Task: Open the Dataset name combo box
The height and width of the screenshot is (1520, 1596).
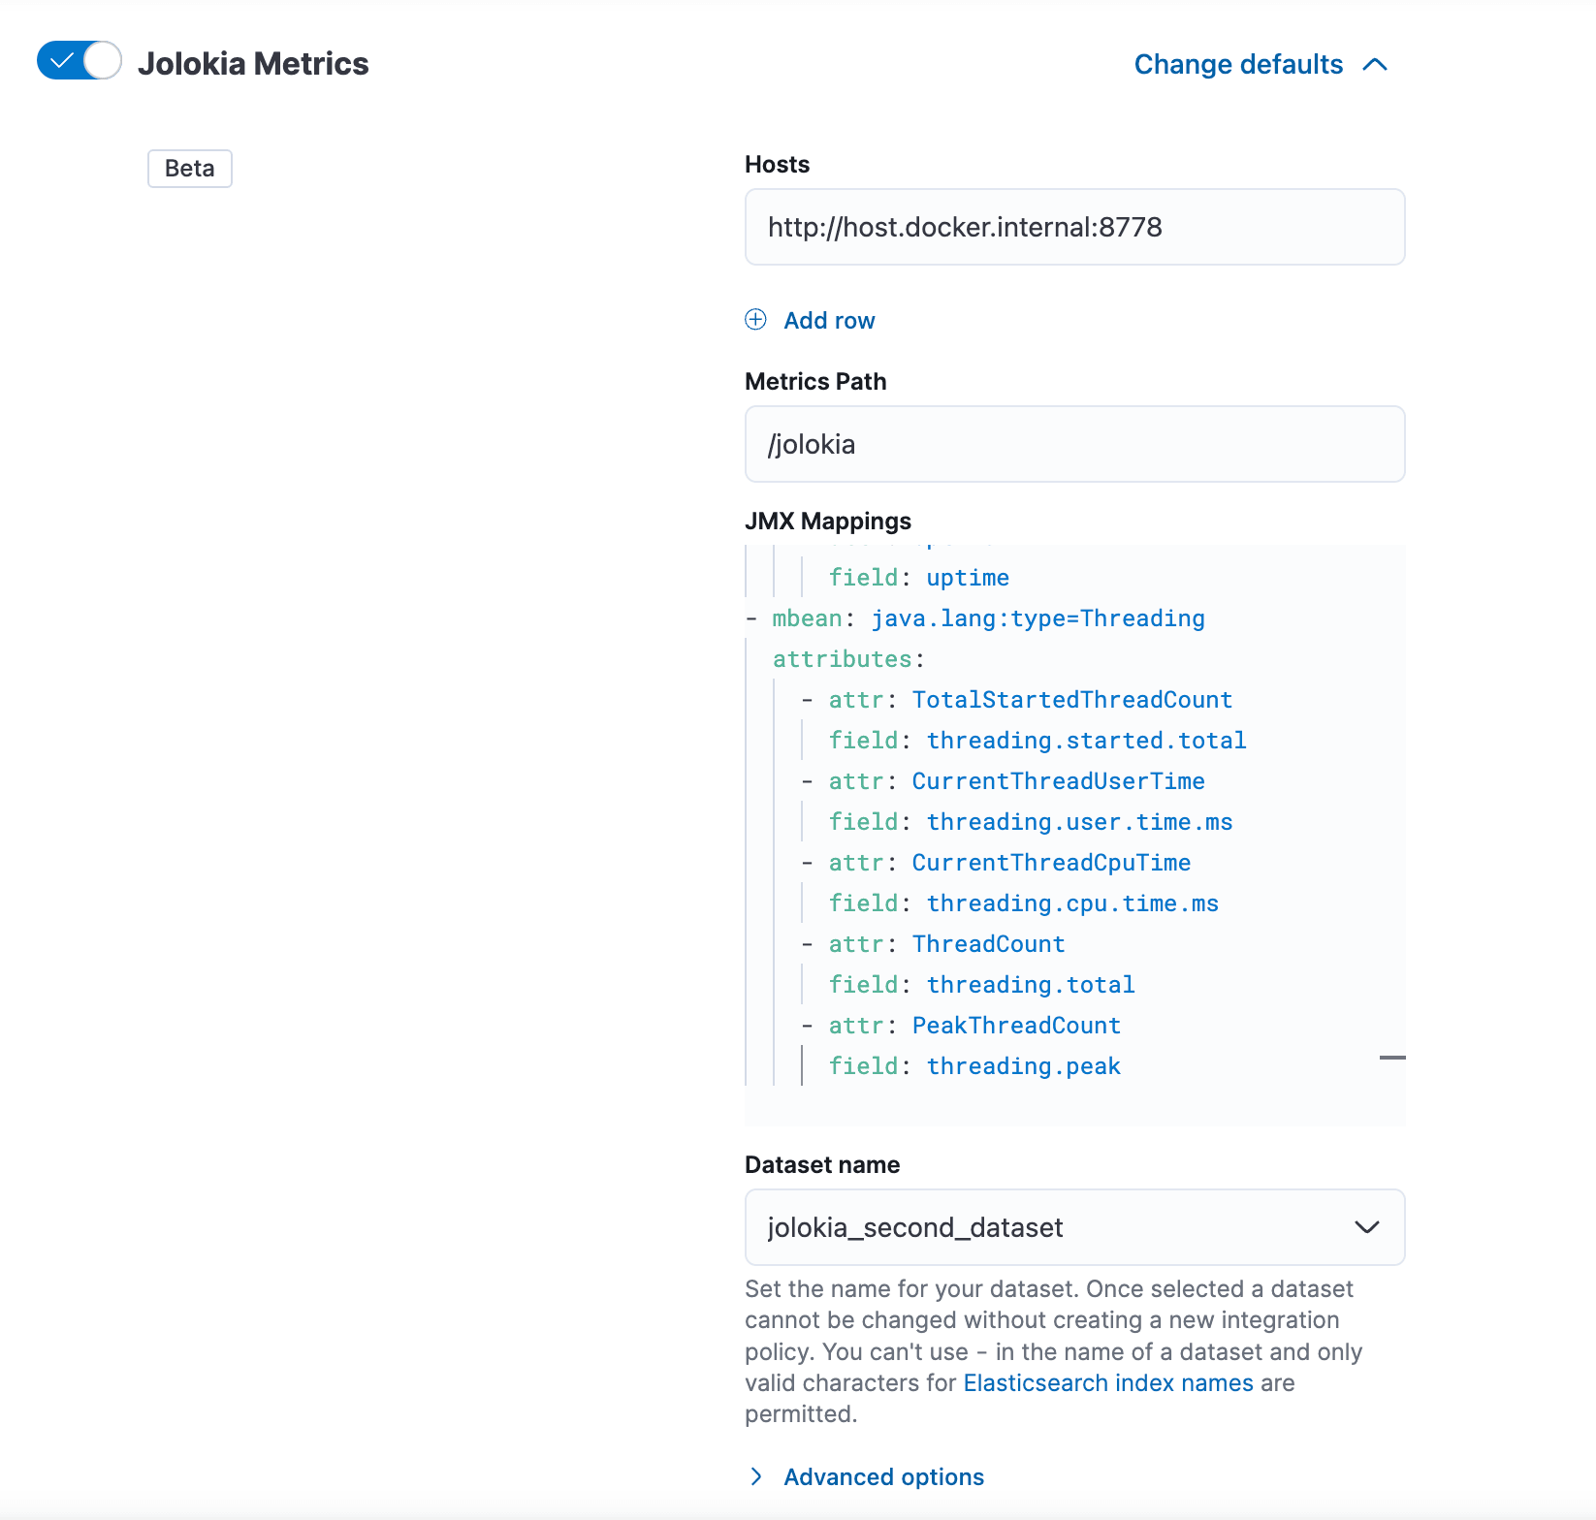Action: click(x=1047, y=1227)
